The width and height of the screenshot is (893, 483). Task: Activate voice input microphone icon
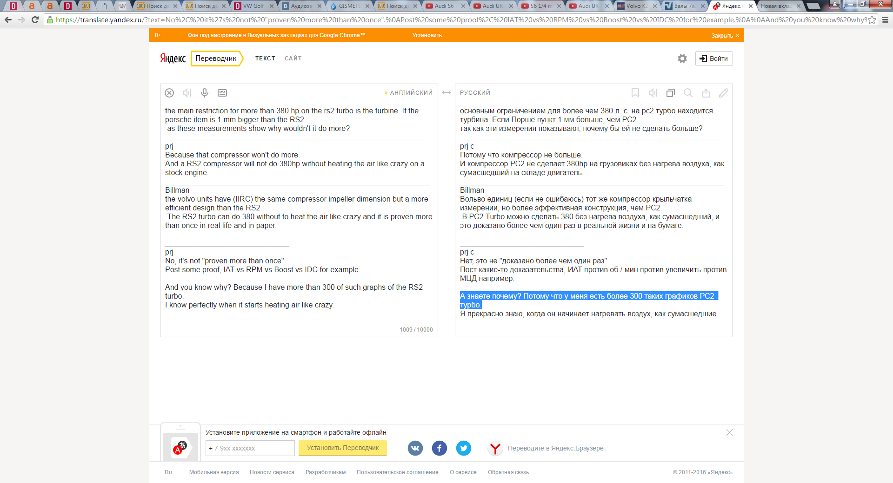click(x=205, y=93)
